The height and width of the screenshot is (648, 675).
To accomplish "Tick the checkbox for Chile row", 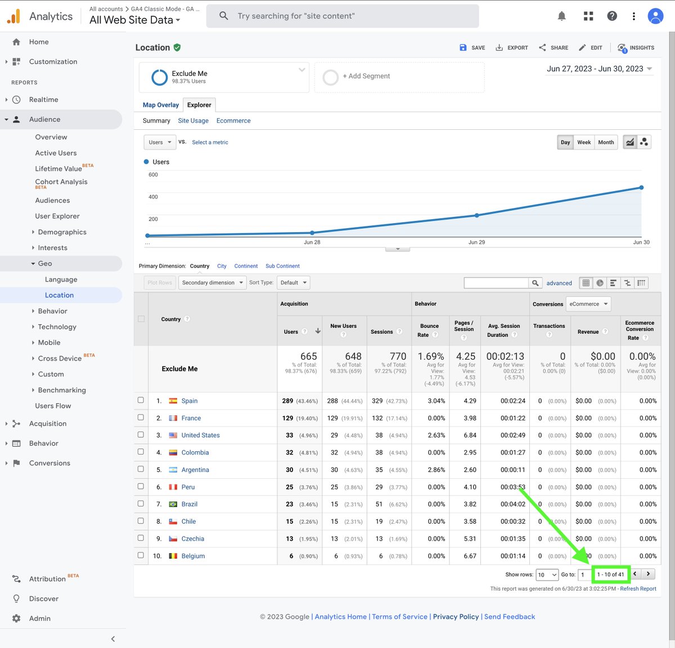I will coord(141,521).
